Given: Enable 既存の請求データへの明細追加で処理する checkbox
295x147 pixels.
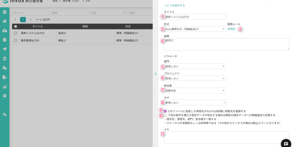Looking at the screenshot, I should (x=166, y=115).
